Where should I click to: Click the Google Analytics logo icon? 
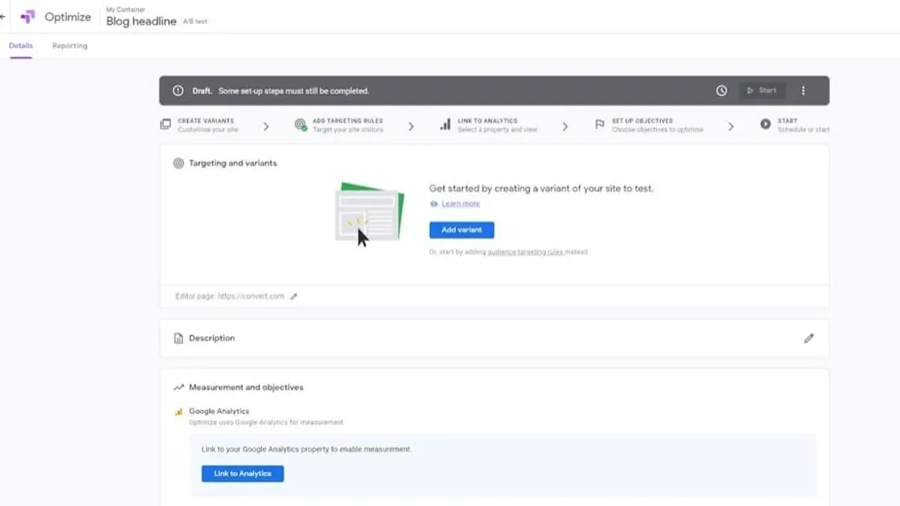[x=178, y=412]
